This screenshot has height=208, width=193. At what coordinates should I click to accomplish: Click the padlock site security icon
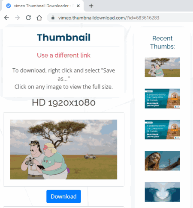pos(53,18)
